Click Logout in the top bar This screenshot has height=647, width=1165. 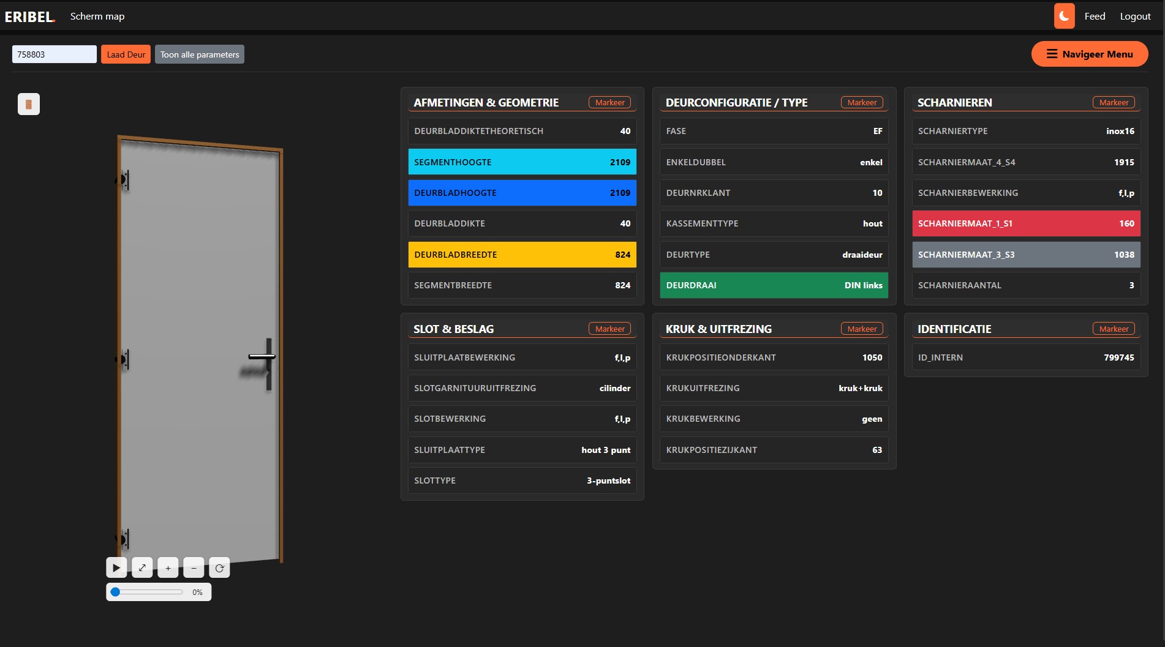[x=1135, y=17]
